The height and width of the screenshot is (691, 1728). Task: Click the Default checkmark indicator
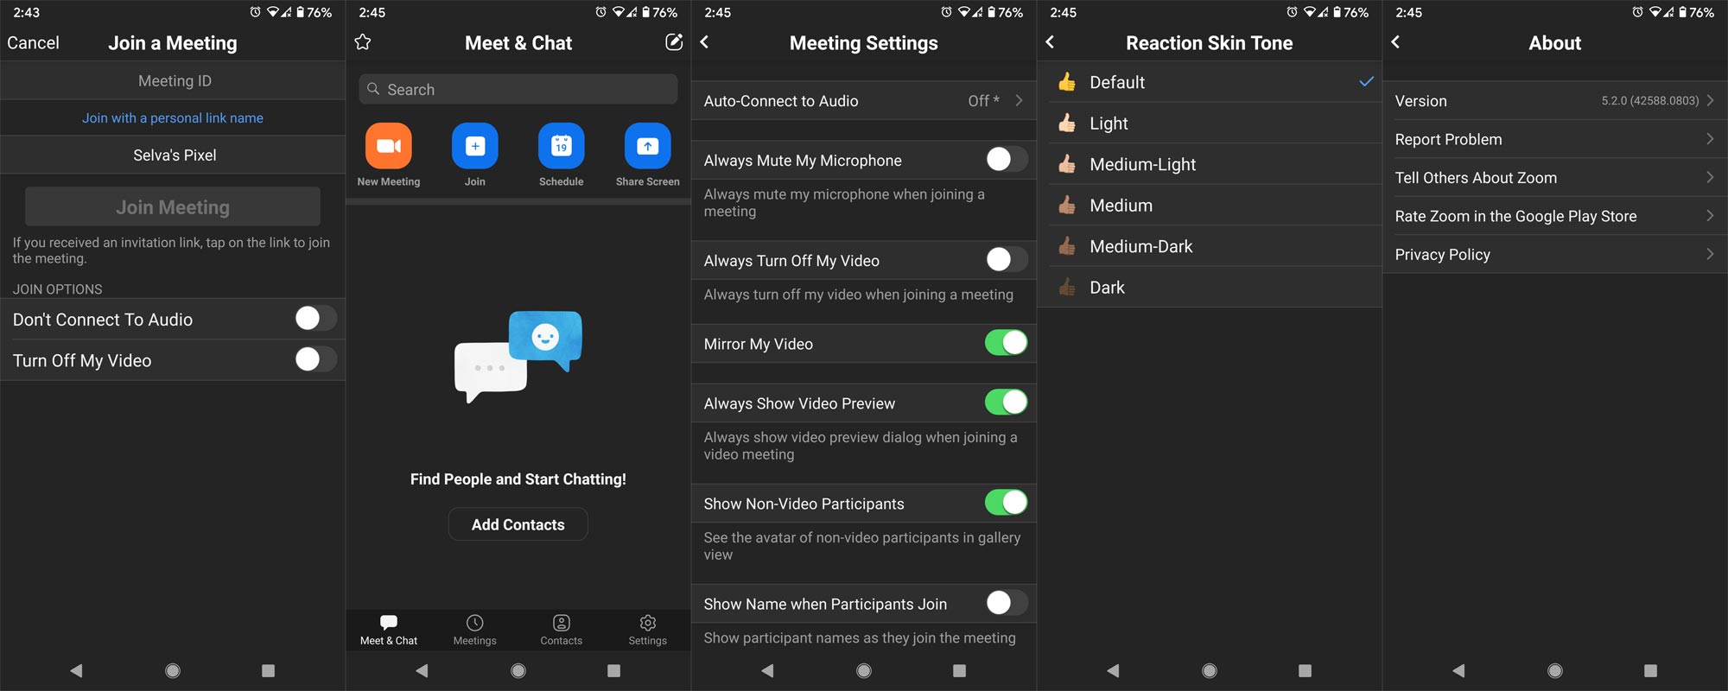pos(1366,81)
